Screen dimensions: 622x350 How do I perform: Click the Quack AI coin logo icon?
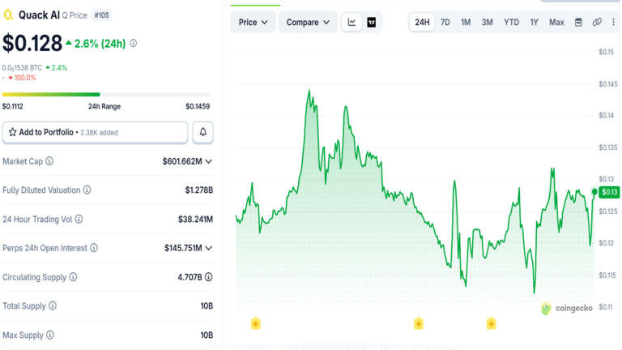(8, 15)
